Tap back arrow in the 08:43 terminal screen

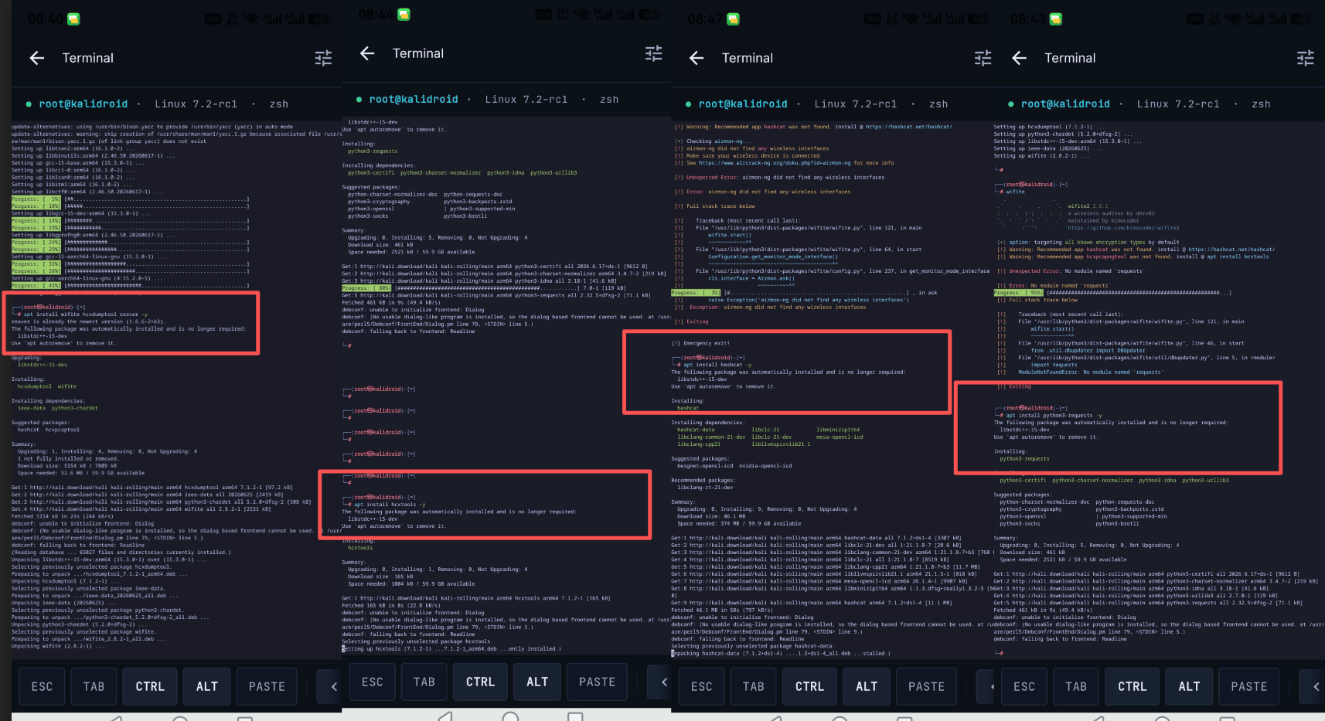click(1019, 58)
